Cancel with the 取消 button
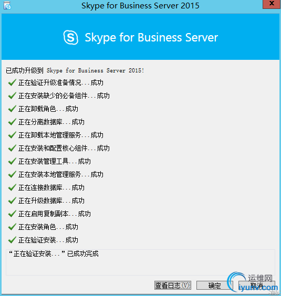This screenshot has height=296, width=281. [x=257, y=285]
